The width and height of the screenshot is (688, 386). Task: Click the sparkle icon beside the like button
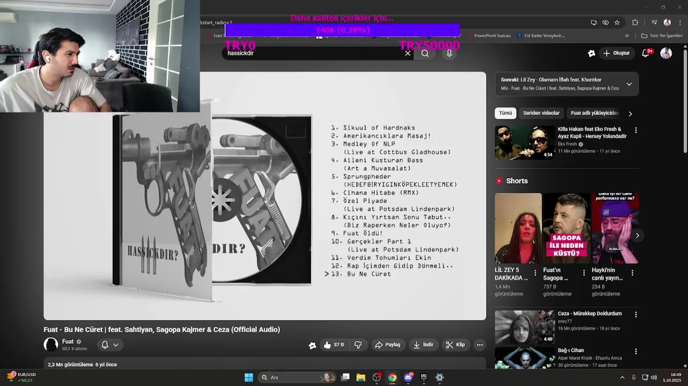tap(312, 345)
